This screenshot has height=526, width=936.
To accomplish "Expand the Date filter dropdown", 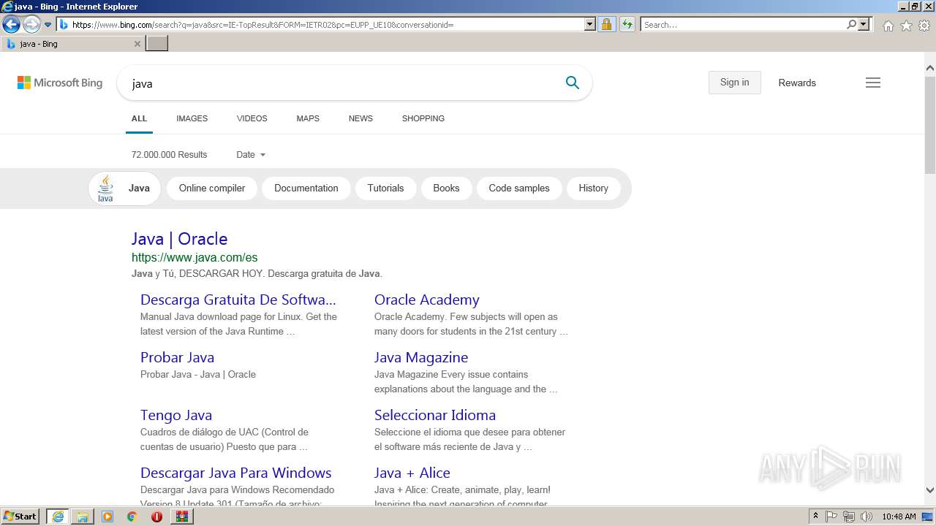I will (251, 155).
